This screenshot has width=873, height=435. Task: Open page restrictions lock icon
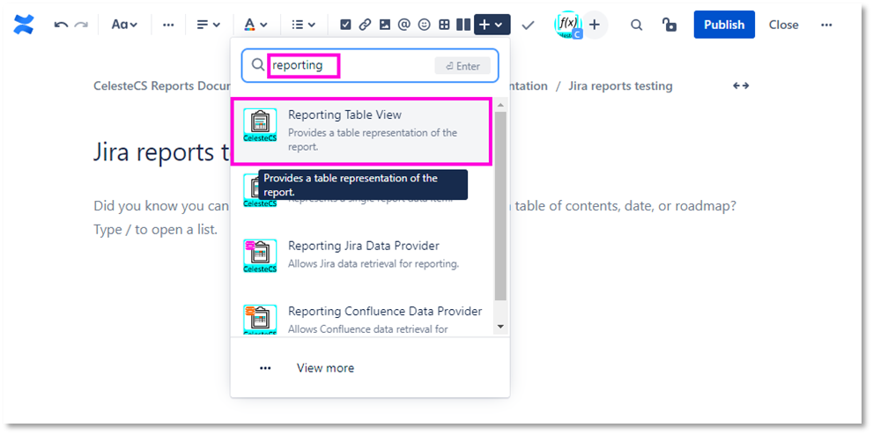(x=670, y=25)
